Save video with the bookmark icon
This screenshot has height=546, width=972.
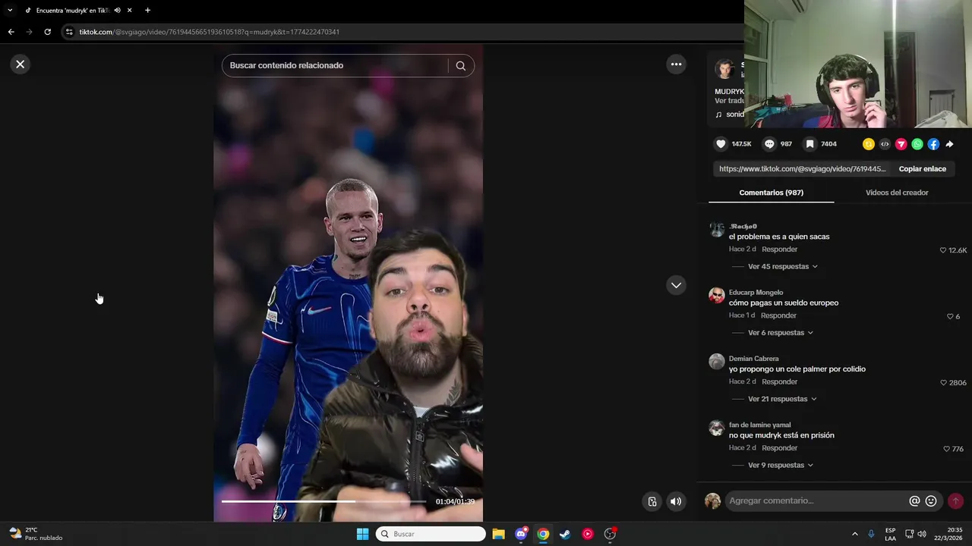(x=810, y=144)
